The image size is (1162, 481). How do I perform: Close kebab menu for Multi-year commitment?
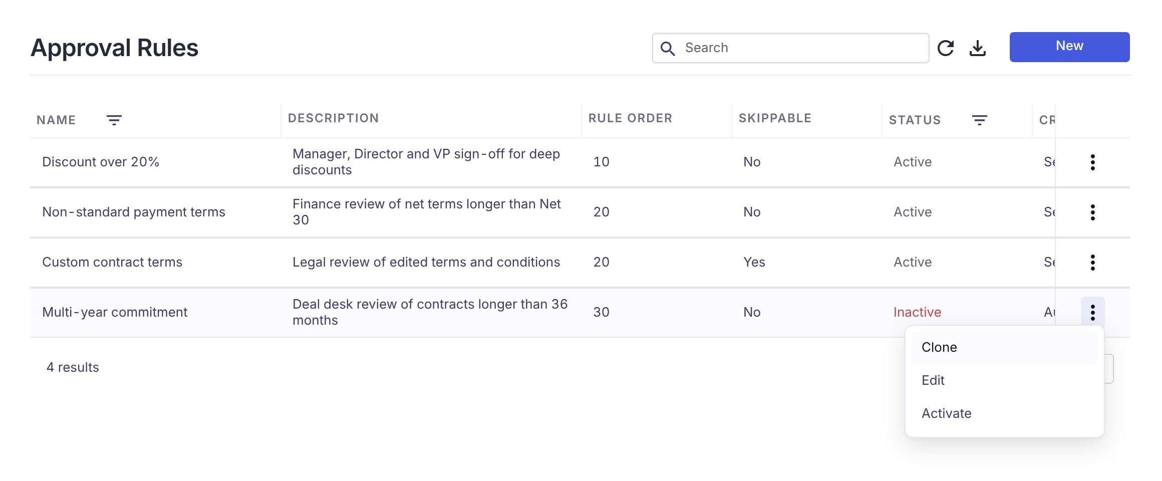pos(1093,313)
